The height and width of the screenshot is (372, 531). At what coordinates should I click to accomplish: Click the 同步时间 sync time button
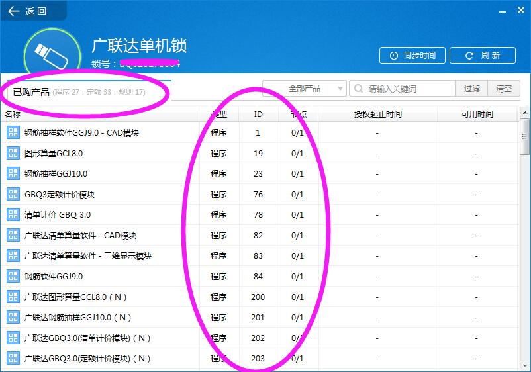412,56
